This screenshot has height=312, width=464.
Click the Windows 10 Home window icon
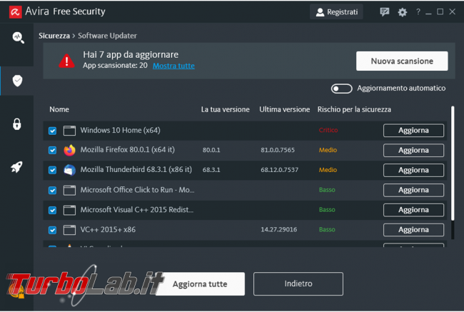[69, 131]
